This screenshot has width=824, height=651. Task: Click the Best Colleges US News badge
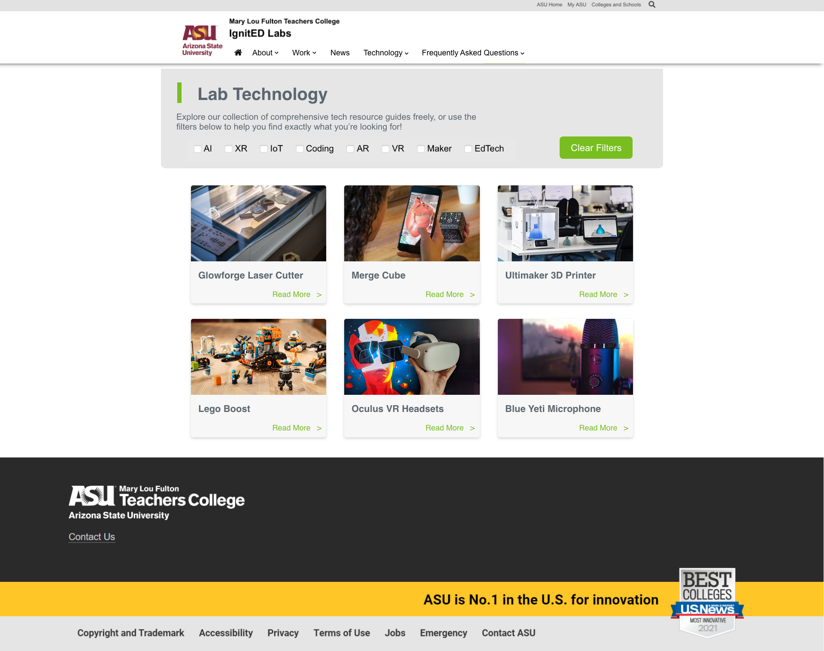coord(707,603)
